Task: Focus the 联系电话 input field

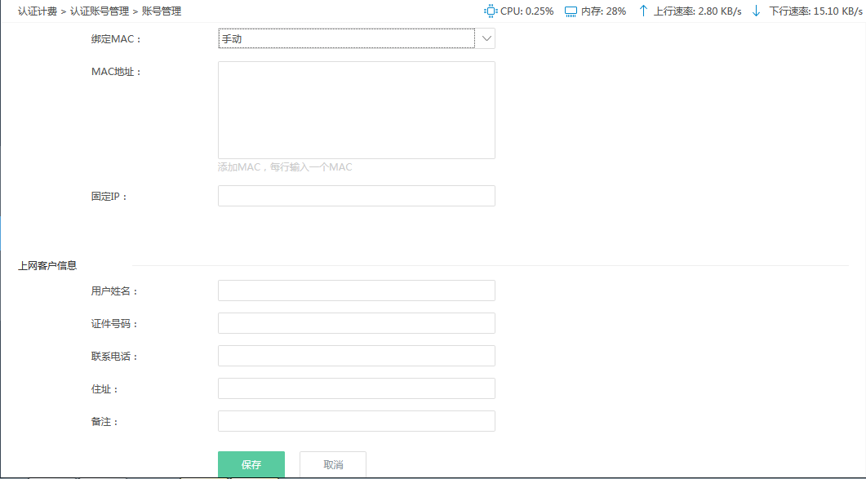Action: 356,356
